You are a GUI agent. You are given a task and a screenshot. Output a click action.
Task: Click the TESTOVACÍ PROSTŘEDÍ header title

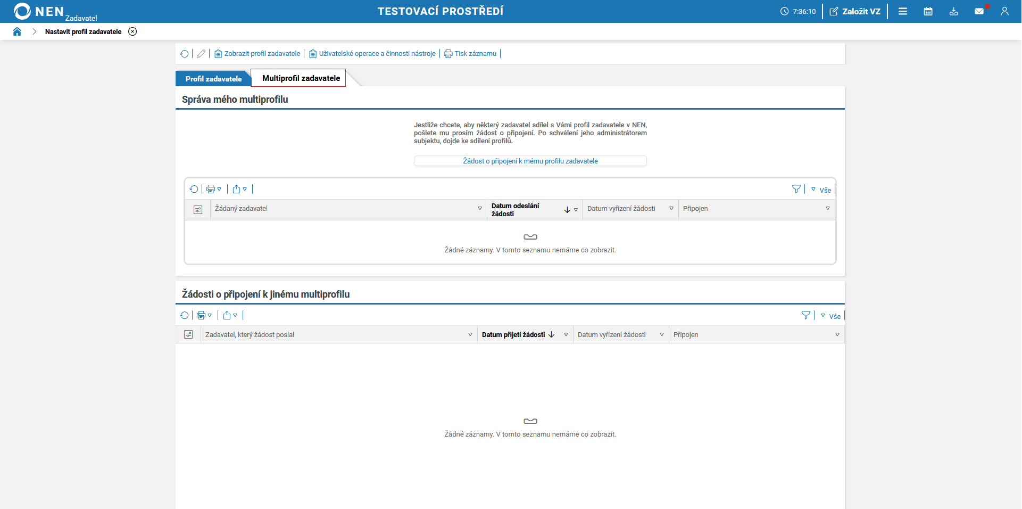tap(441, 11)
